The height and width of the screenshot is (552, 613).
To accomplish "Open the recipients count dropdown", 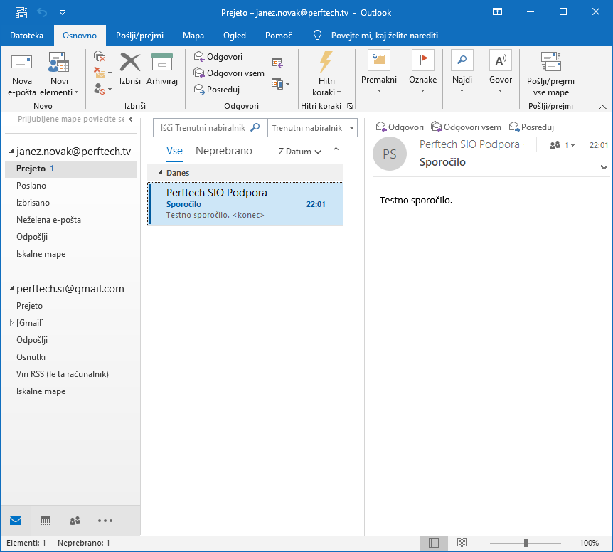I will point(563,145).
